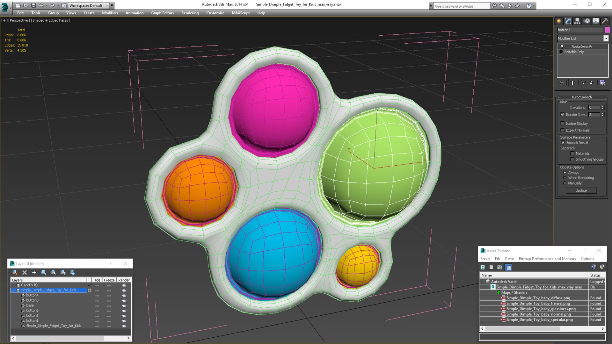Click the Pin Stack icon

coord(561,83)
